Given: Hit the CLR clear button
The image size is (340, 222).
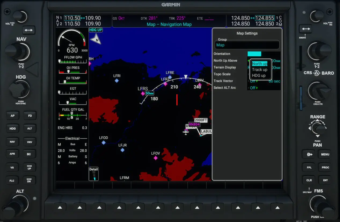Looking at the screenshot, I should (309, 180).
